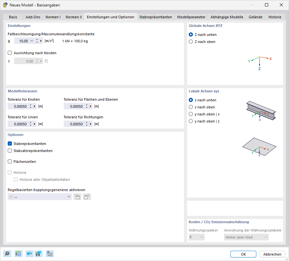Image resolution: width=289 pixels, height=261 pixels.
Task: Click the model export icon in bottom toolbar
Action: 29,254
